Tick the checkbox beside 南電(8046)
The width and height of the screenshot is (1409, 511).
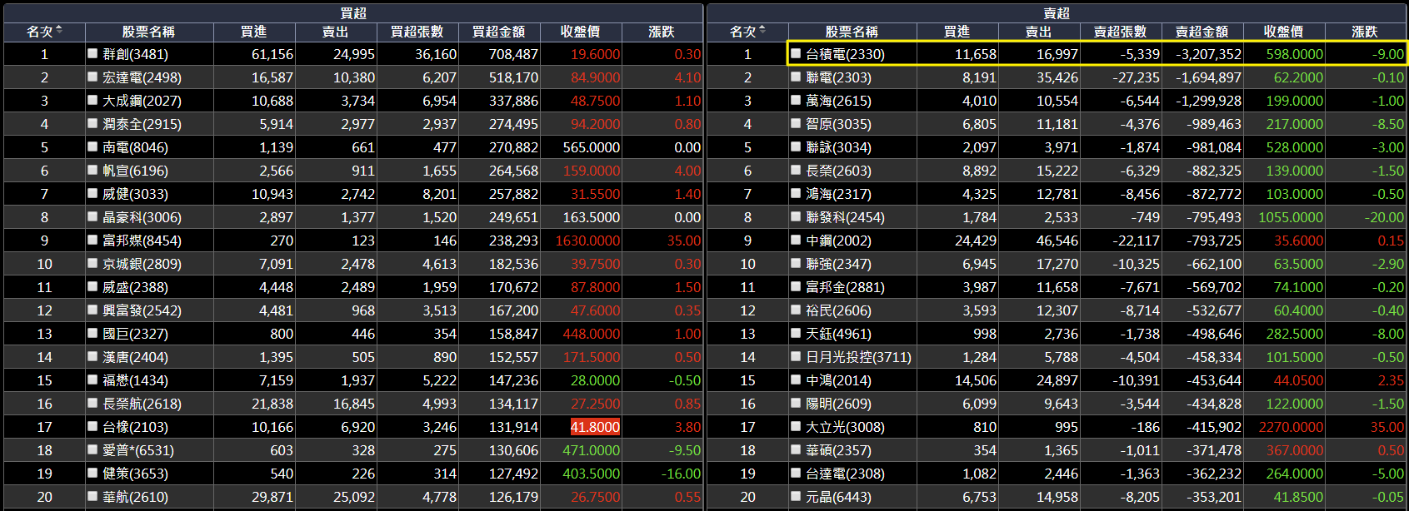point(92,146)
